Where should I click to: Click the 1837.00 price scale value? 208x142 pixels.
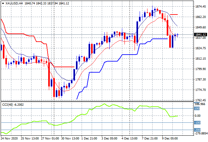tap(200, 38)
